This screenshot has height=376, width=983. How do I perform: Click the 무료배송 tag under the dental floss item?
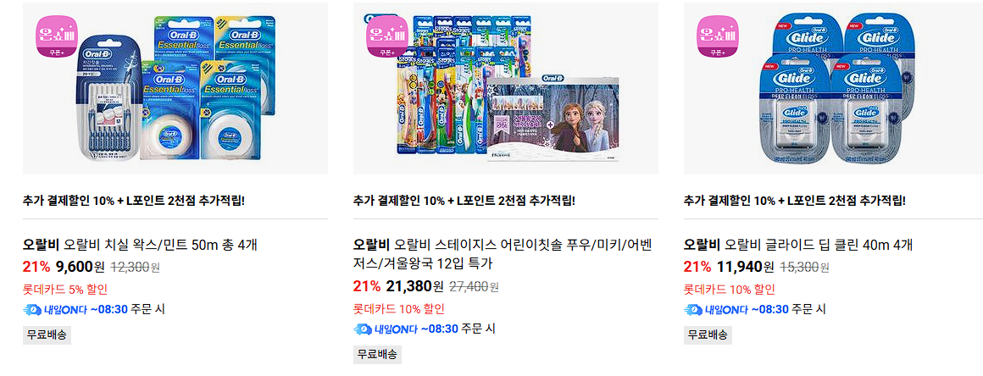[47, 335]
